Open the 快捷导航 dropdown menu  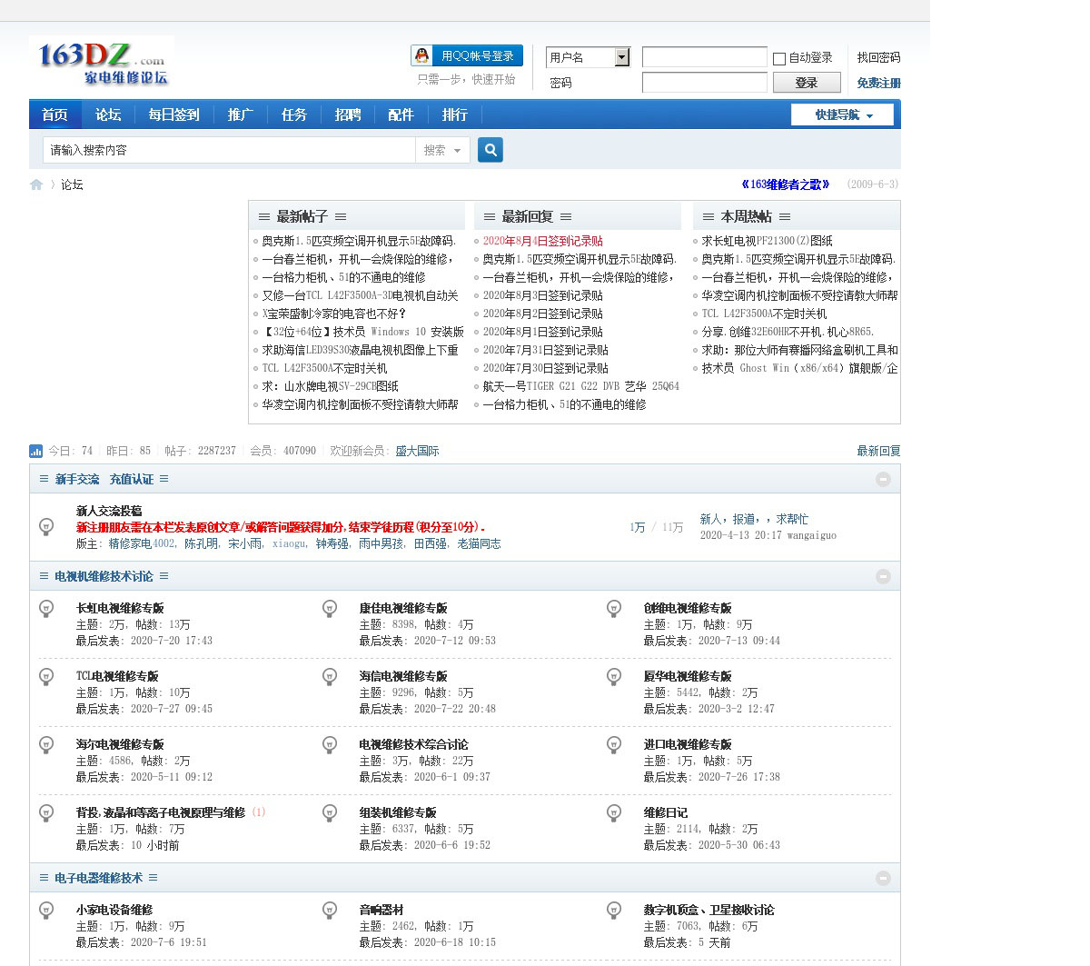(842, 115)
